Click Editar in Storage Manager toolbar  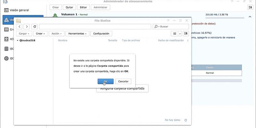(84, 7)
